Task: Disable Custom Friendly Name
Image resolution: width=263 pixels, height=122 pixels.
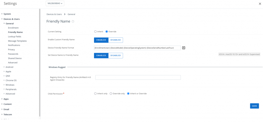Action: [116, 40]
